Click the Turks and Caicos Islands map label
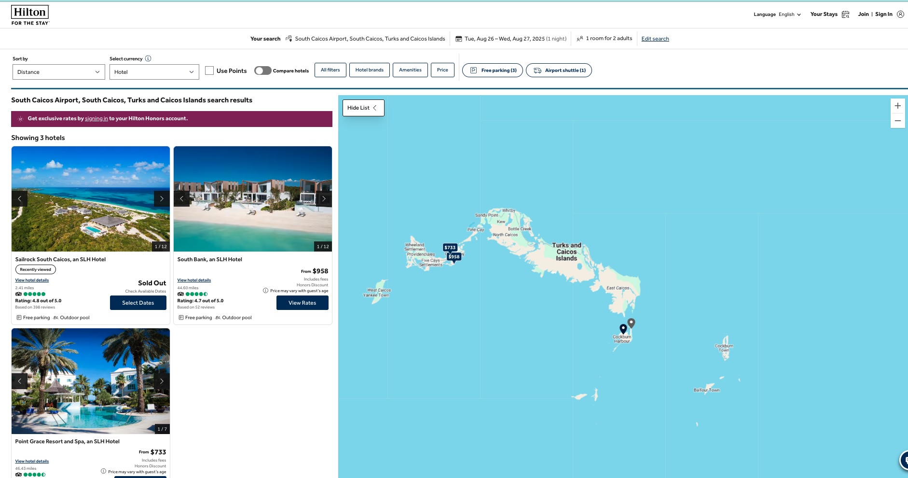Image resolution: width=908 pixels, height=478 pixels. [566, 252]
